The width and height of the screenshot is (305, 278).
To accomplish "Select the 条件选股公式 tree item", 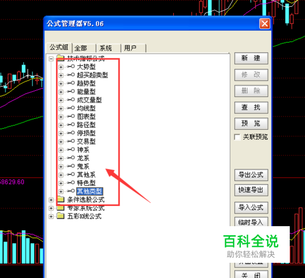I will (x=86, y=200).
